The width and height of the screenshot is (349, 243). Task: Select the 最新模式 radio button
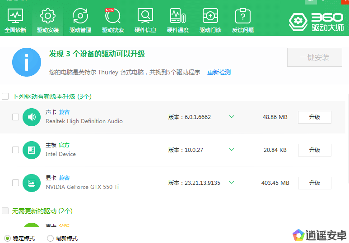pyautogui.click(x=50, y=238)
